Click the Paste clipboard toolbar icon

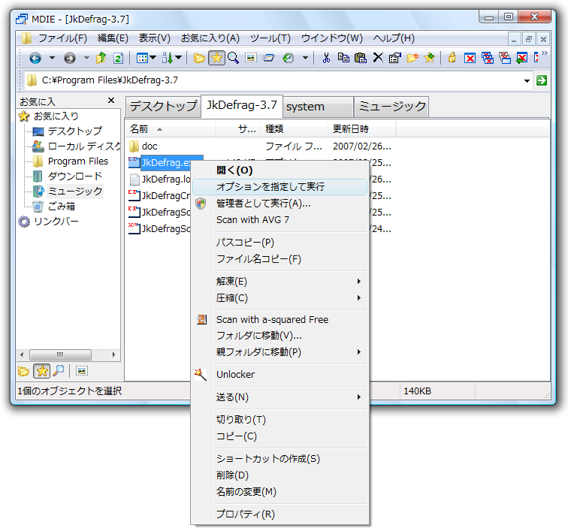(x=360, y=58)
